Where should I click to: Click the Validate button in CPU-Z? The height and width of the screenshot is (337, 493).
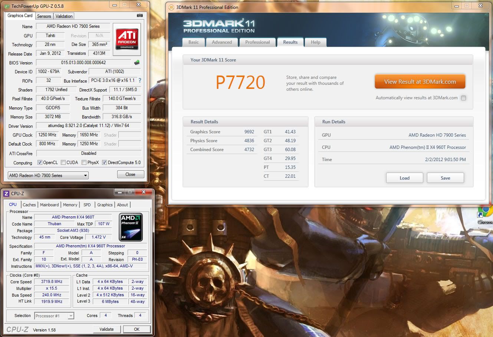point(106,329)
